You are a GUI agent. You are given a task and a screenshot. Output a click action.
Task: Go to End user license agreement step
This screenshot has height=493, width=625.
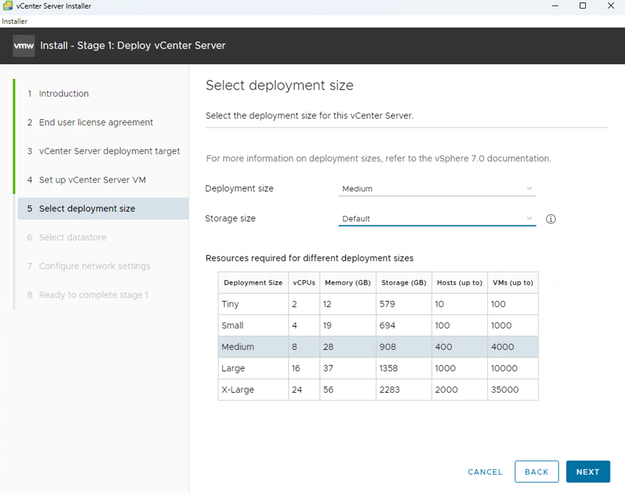click(96, 122)
